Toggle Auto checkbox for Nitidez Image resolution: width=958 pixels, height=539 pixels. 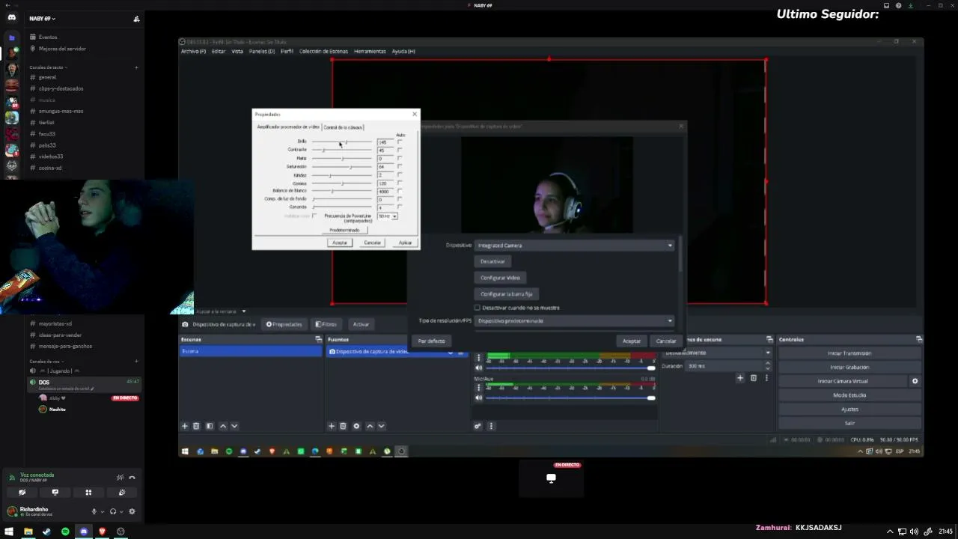tap(400, 174)
